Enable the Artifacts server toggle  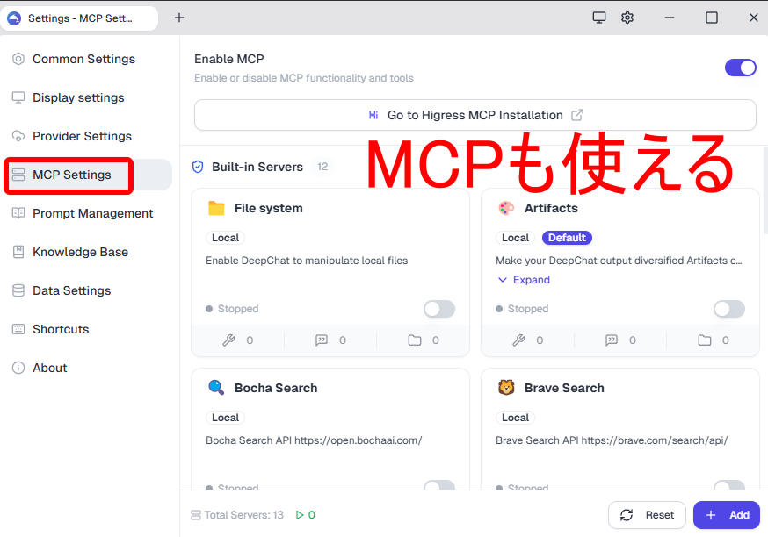[x=729, y=309]
